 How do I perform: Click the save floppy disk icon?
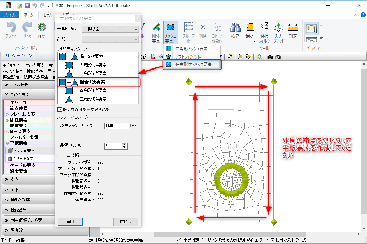[x=27, y=5]
